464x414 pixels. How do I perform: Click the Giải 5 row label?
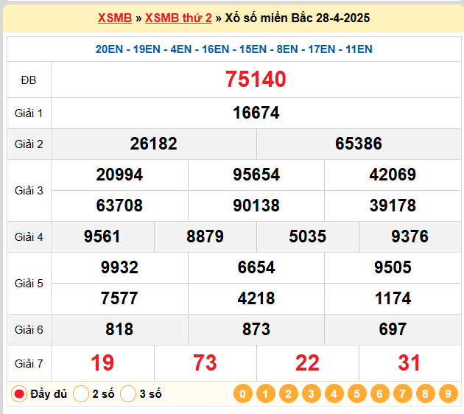tap(29, 284)
